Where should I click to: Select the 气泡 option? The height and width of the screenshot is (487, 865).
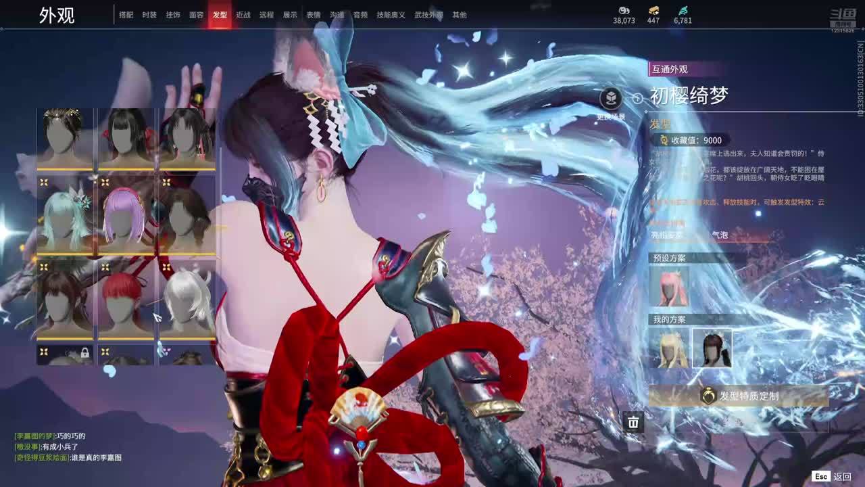[x=720, y=235]
